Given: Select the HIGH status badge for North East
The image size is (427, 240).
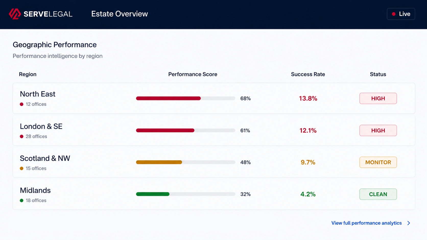Looking at the screenshot, I should point(378,98).
